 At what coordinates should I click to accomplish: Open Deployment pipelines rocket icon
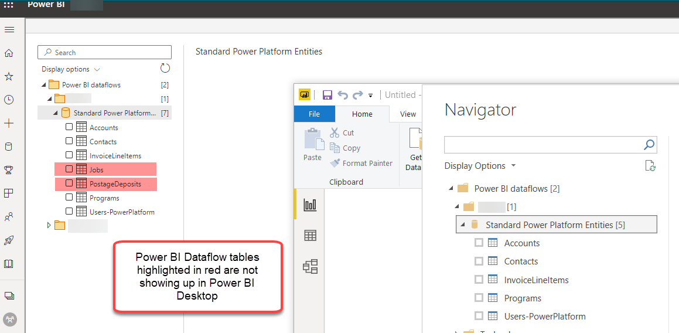coord(9,240)
